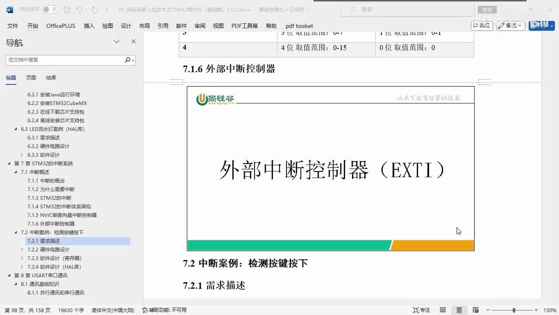The image size is (559, 315).
Task: Open the 编辑 mode dropdown
Action: pos(510,25)
